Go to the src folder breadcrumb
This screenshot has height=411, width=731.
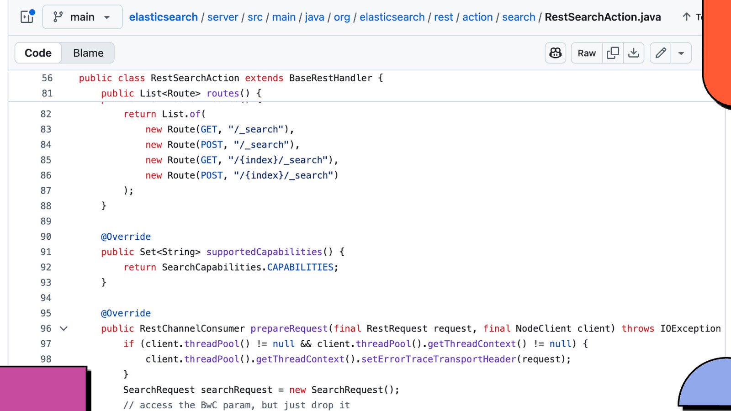coord(255,17)
